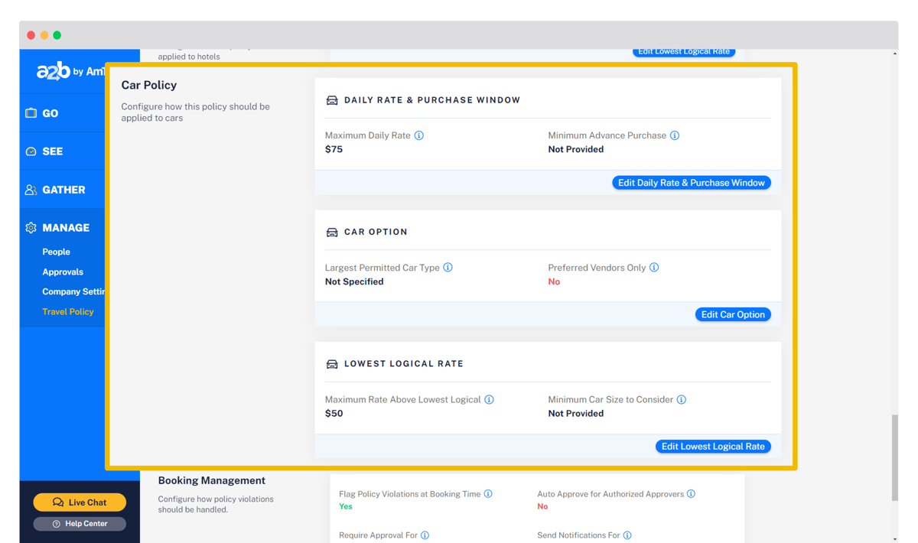Click info icon beside Auto Approve for Authorized Approvers
918x543 pixels.
[x=692, y=494]
